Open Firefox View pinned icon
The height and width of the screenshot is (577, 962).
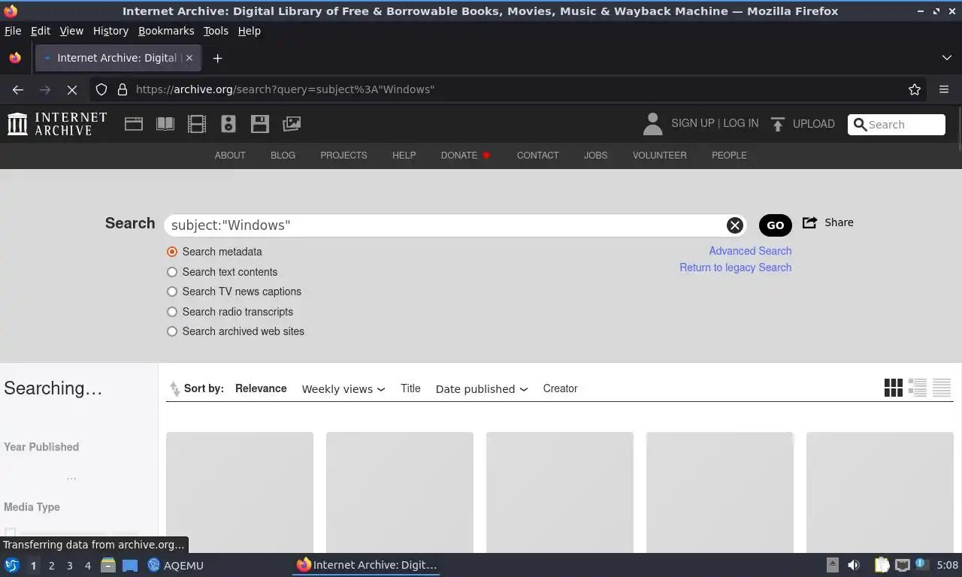[15, 58]
